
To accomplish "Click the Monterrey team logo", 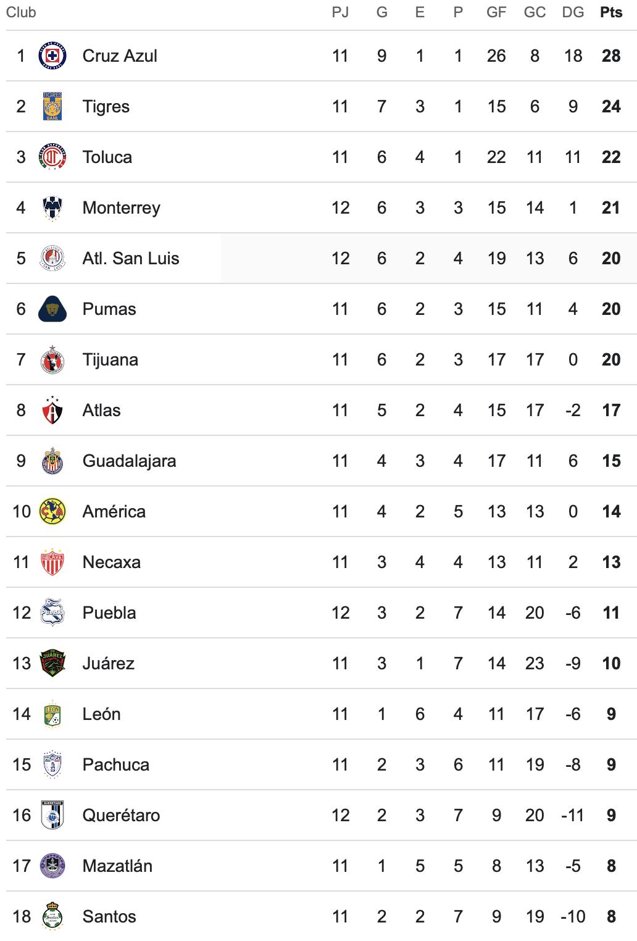I will pos(52,207).
